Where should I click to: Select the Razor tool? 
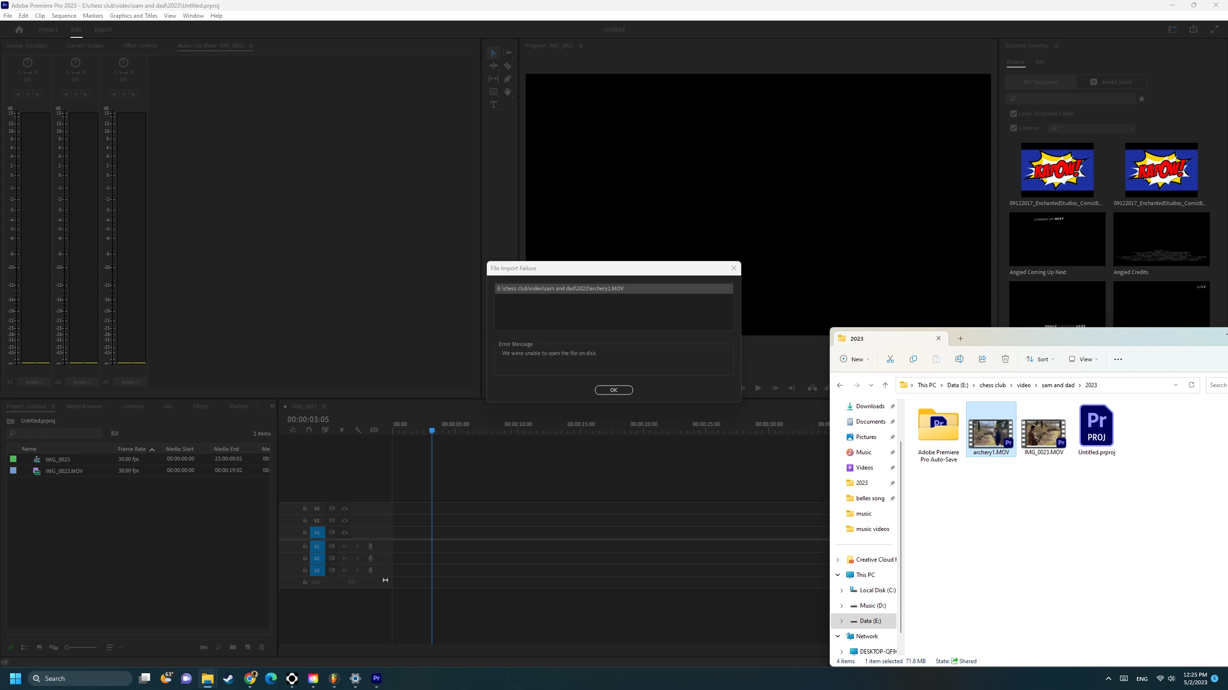pyautogui.click(x=508, y=66)
